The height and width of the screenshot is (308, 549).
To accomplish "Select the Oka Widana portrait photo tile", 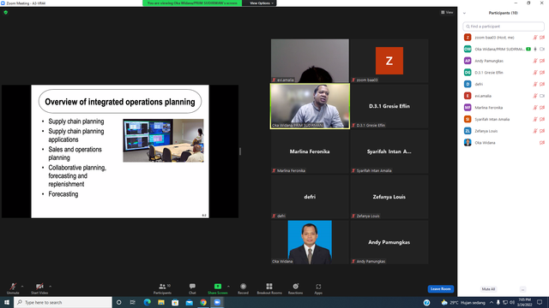I will pos(310,242).
